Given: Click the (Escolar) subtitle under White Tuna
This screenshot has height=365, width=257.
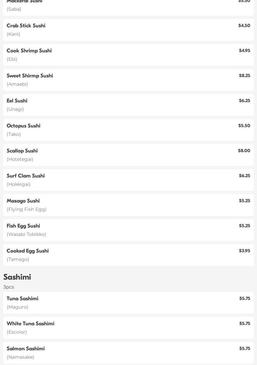Looking at the screenshot, I should point(17,332).
